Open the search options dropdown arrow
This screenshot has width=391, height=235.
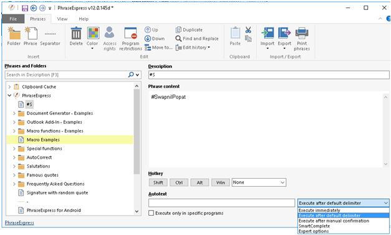(x=137, y=75)
